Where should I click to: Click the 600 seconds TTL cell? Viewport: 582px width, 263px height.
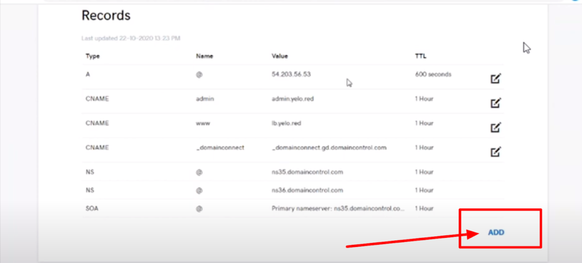click(433, 74)
